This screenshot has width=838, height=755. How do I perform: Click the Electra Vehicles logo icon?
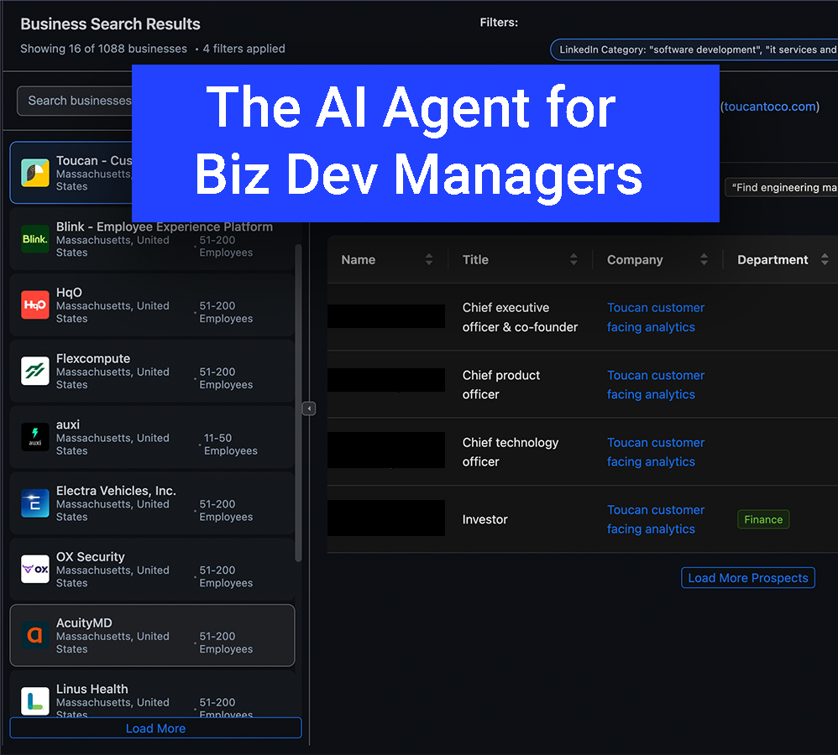coord(35,503)
